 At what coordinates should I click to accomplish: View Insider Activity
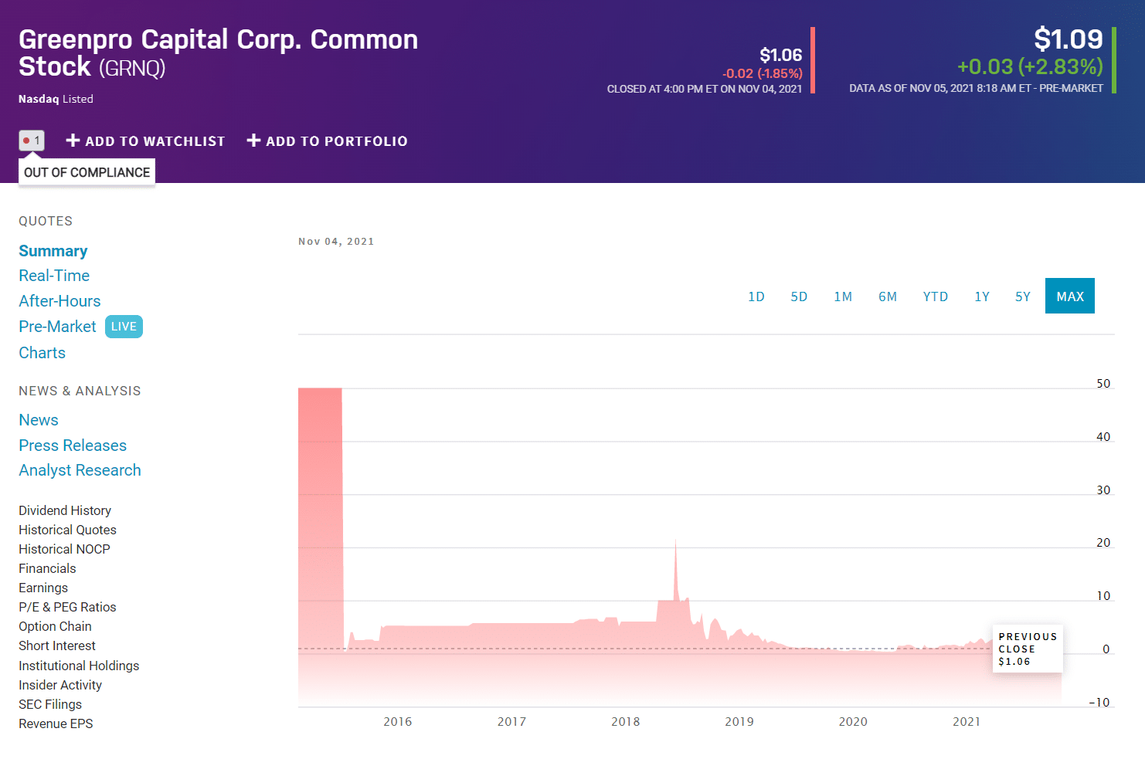60,685
